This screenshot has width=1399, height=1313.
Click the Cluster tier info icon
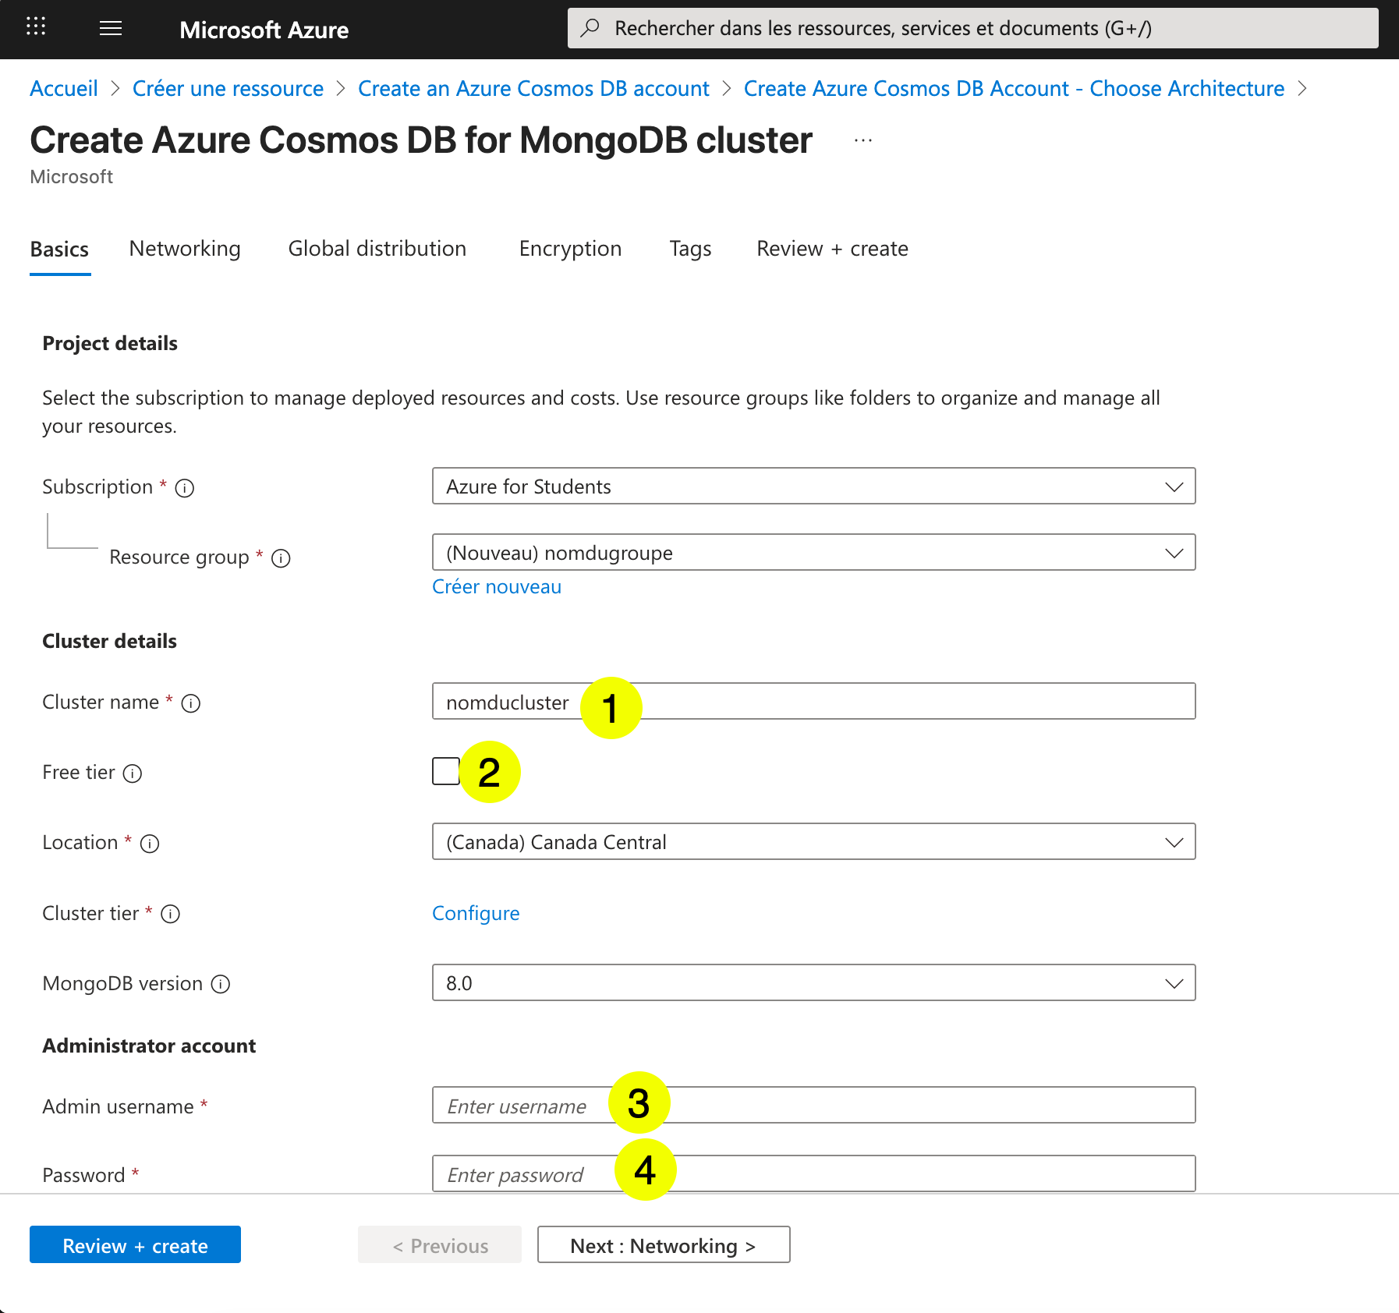pyautogui.click(x=170, y=915)
